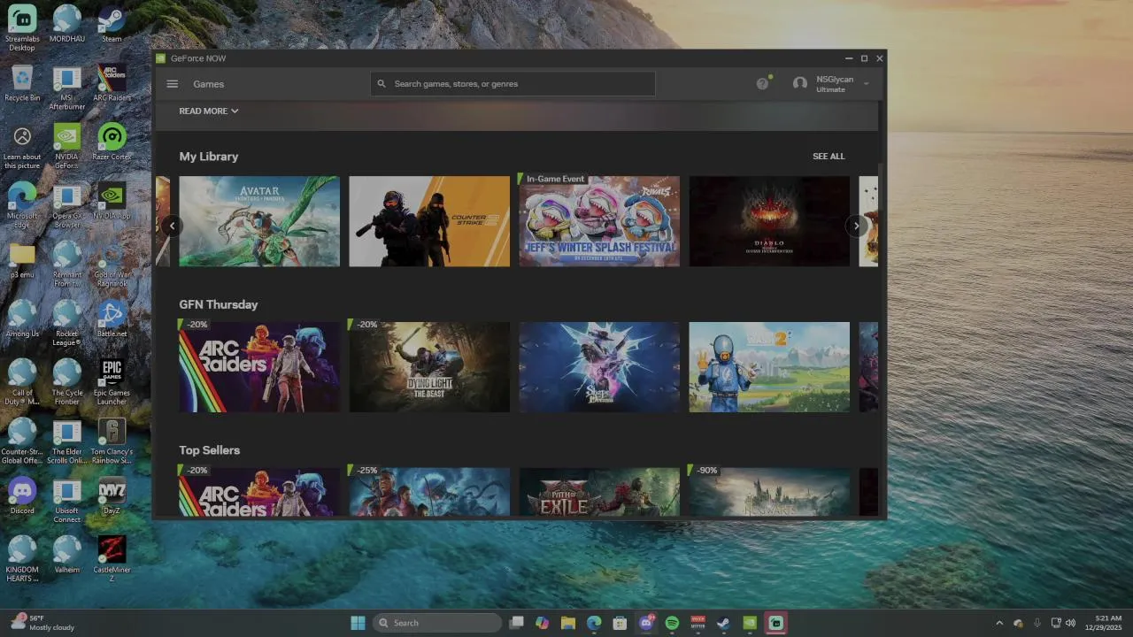Open CastleMiner Z desktop icon
This screenshot has width=1133, height=637.
click(112, 559)
